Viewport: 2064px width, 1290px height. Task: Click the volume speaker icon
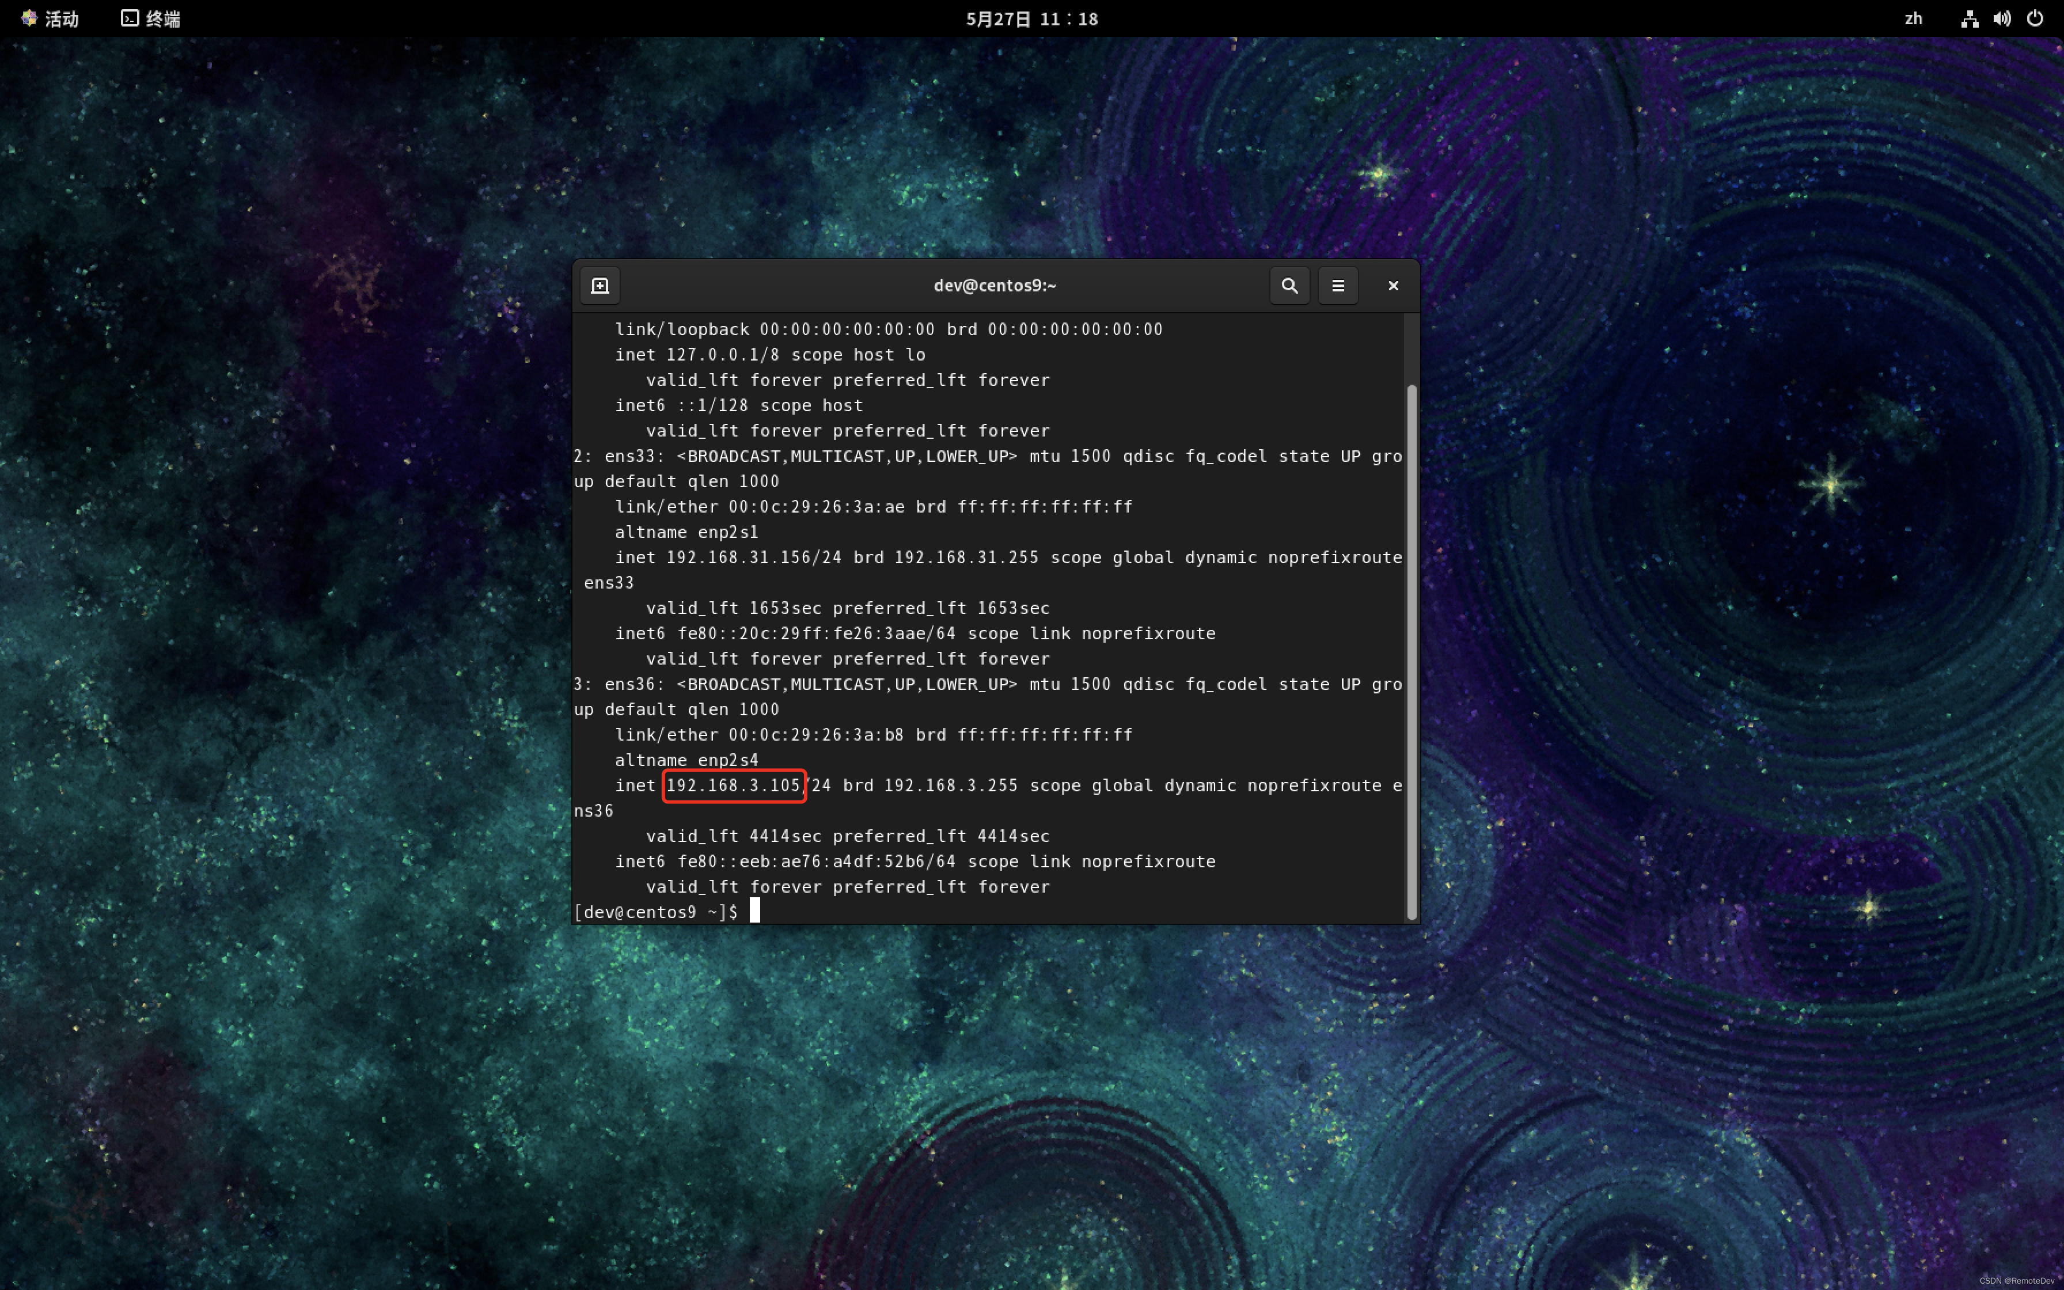pyautogui.click(x=2002, y=19)
